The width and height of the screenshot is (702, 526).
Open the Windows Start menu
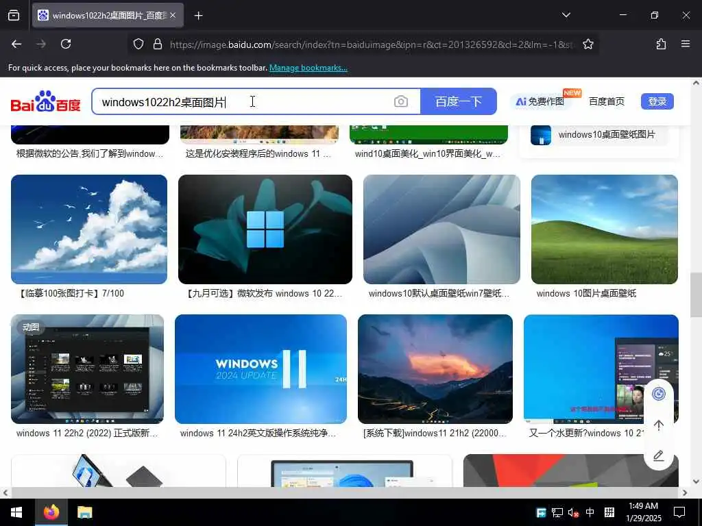click(17, 512)
